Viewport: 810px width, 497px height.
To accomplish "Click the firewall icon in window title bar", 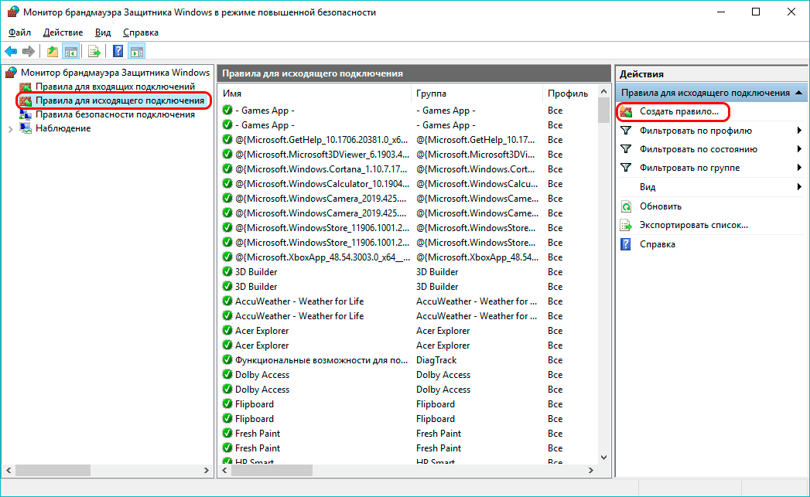I will coord(13,12).
